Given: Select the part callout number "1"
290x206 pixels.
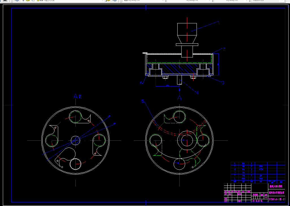Looking at the screenshot, I should click(219, 23).
